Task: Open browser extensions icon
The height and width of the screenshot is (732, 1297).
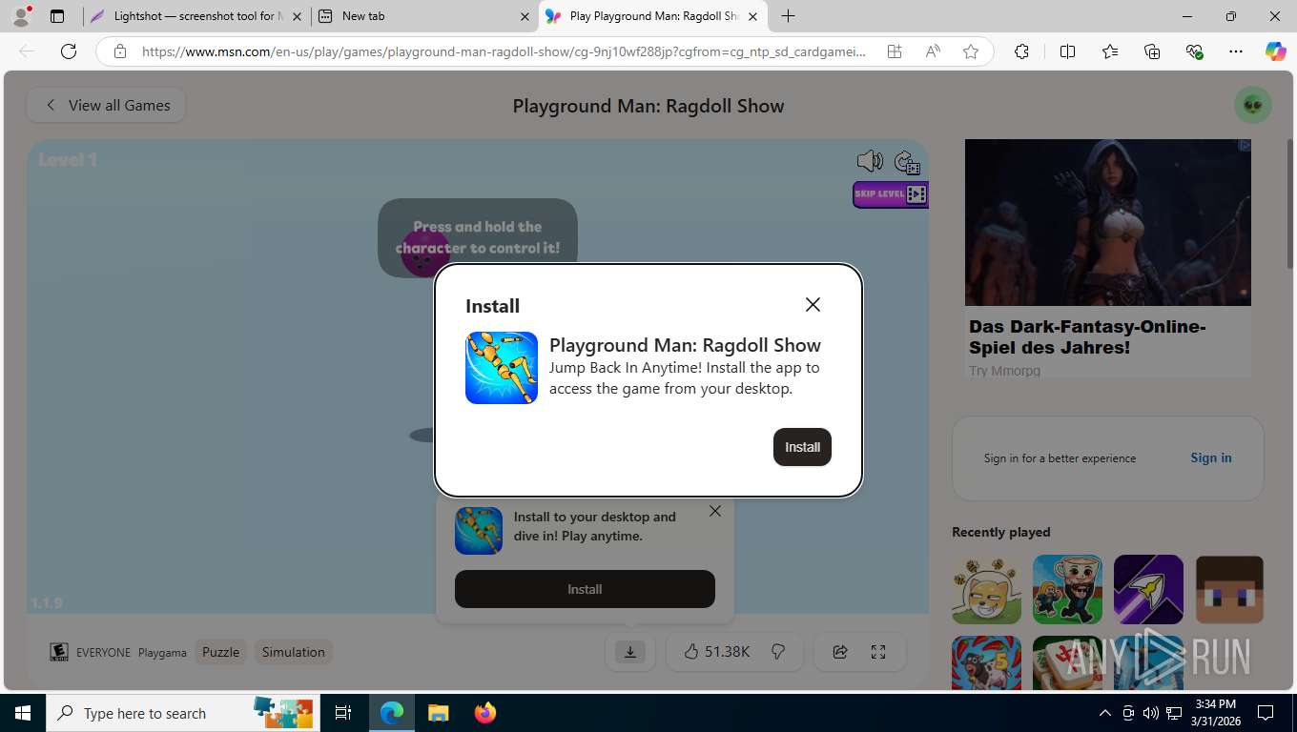Action: [1021, 51]
